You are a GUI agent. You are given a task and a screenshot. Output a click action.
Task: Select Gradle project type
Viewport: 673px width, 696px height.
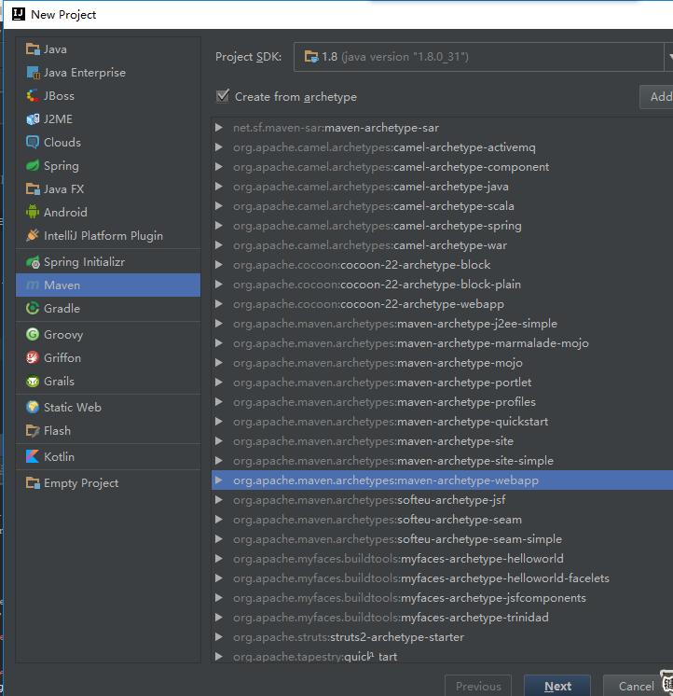(x=108, y=309)
